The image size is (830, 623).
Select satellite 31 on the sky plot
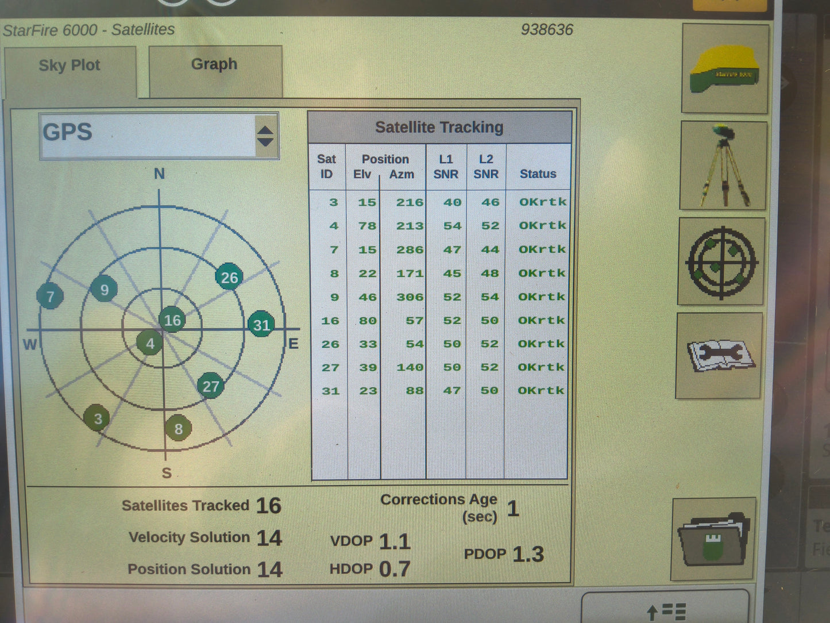click(261, 325)
